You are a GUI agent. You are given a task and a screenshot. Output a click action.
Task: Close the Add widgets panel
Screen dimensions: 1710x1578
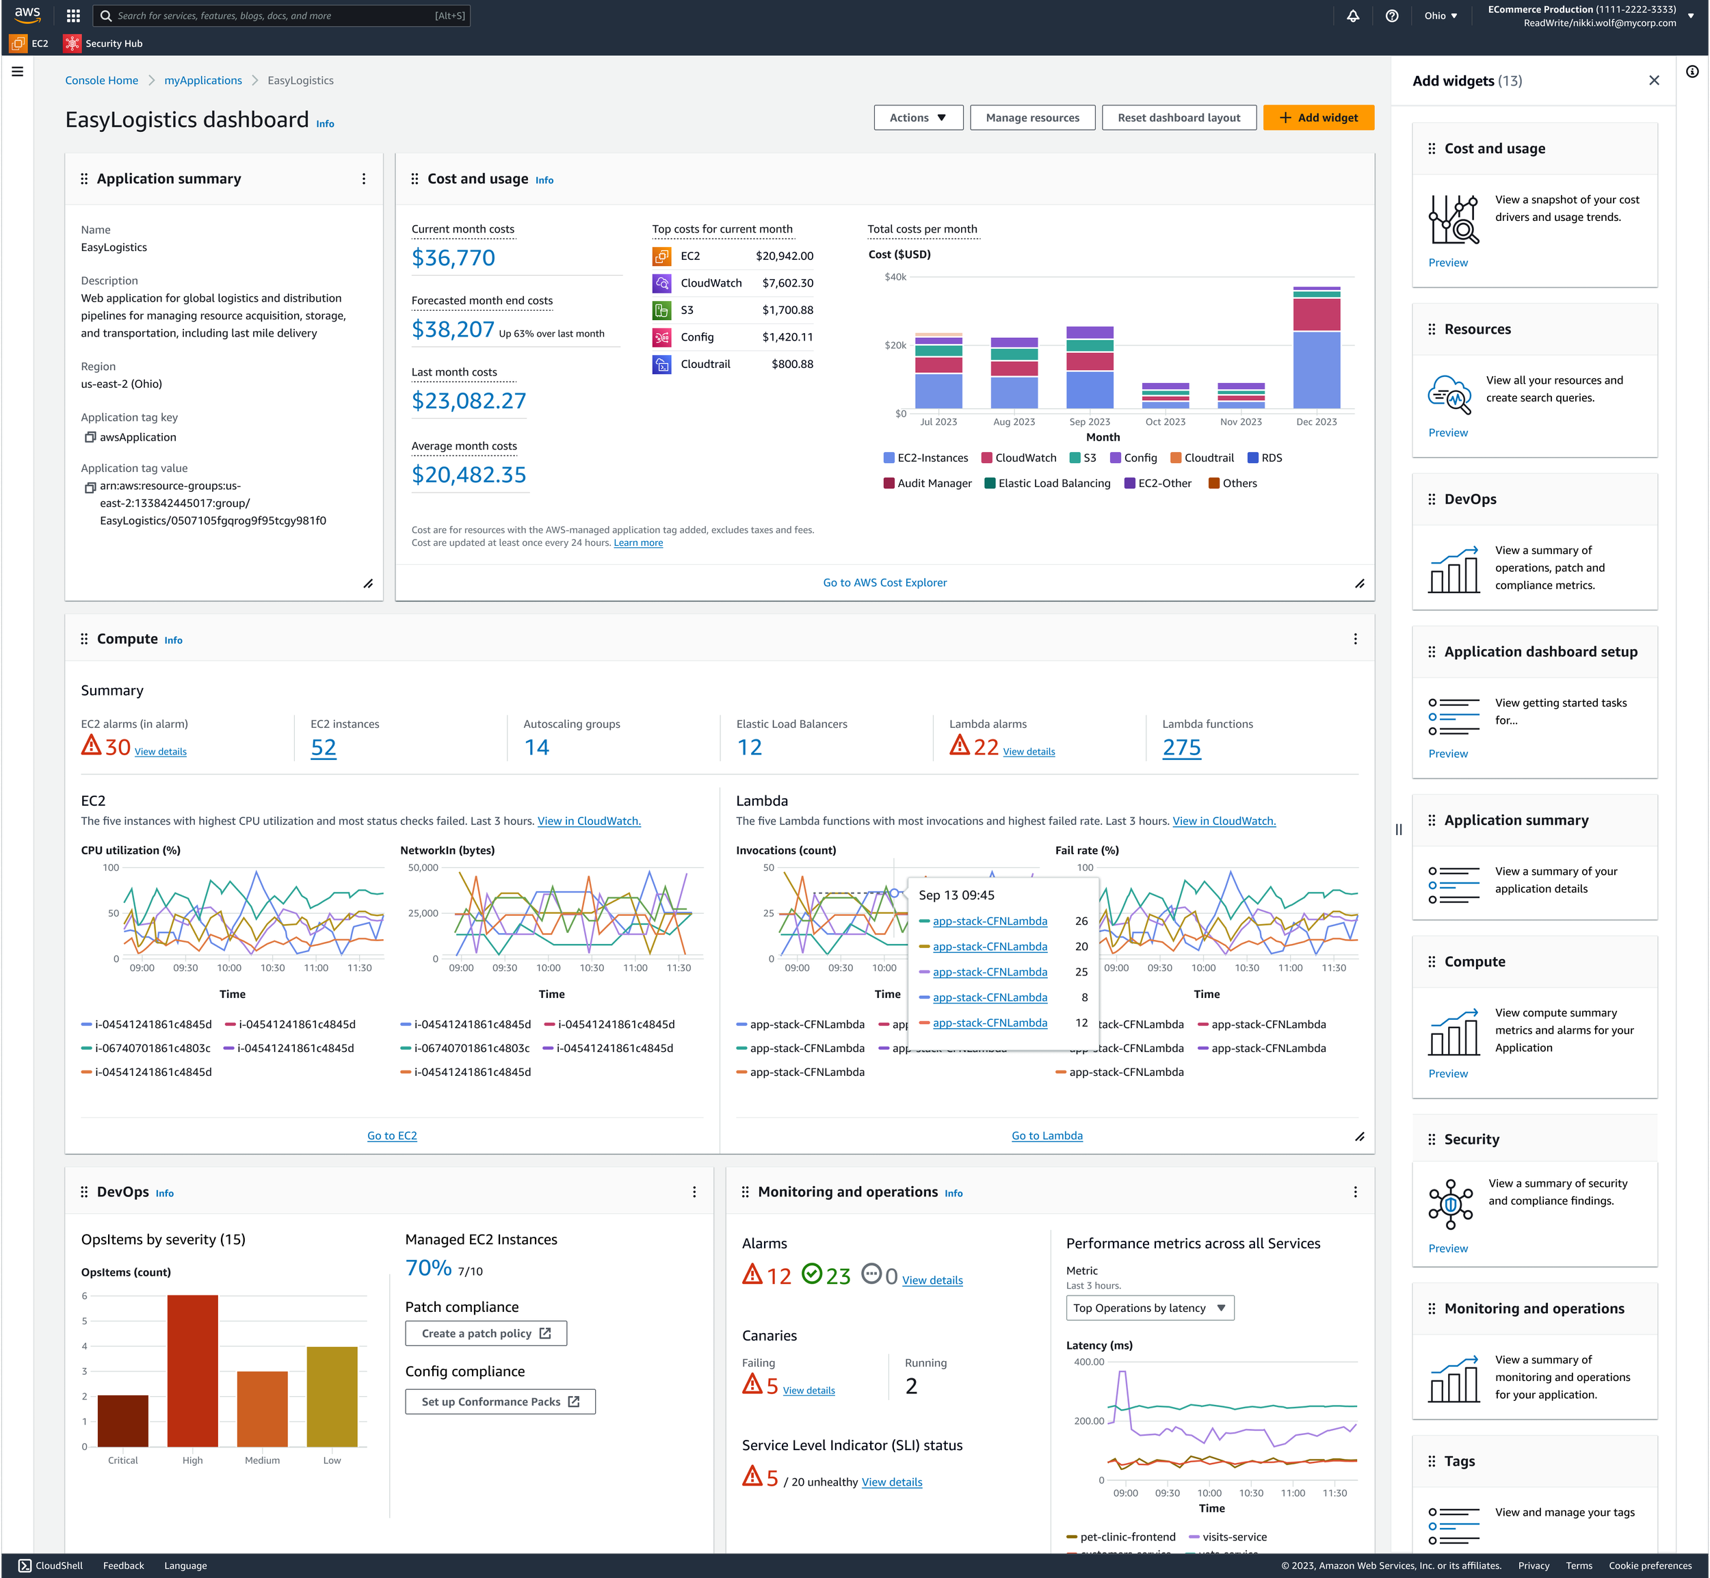coord(1654,80)
